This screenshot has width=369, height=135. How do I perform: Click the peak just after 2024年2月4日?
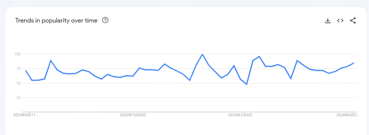click(259, 56)
